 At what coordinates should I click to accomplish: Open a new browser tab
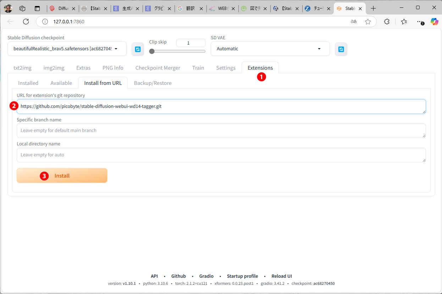pos(373,8)
